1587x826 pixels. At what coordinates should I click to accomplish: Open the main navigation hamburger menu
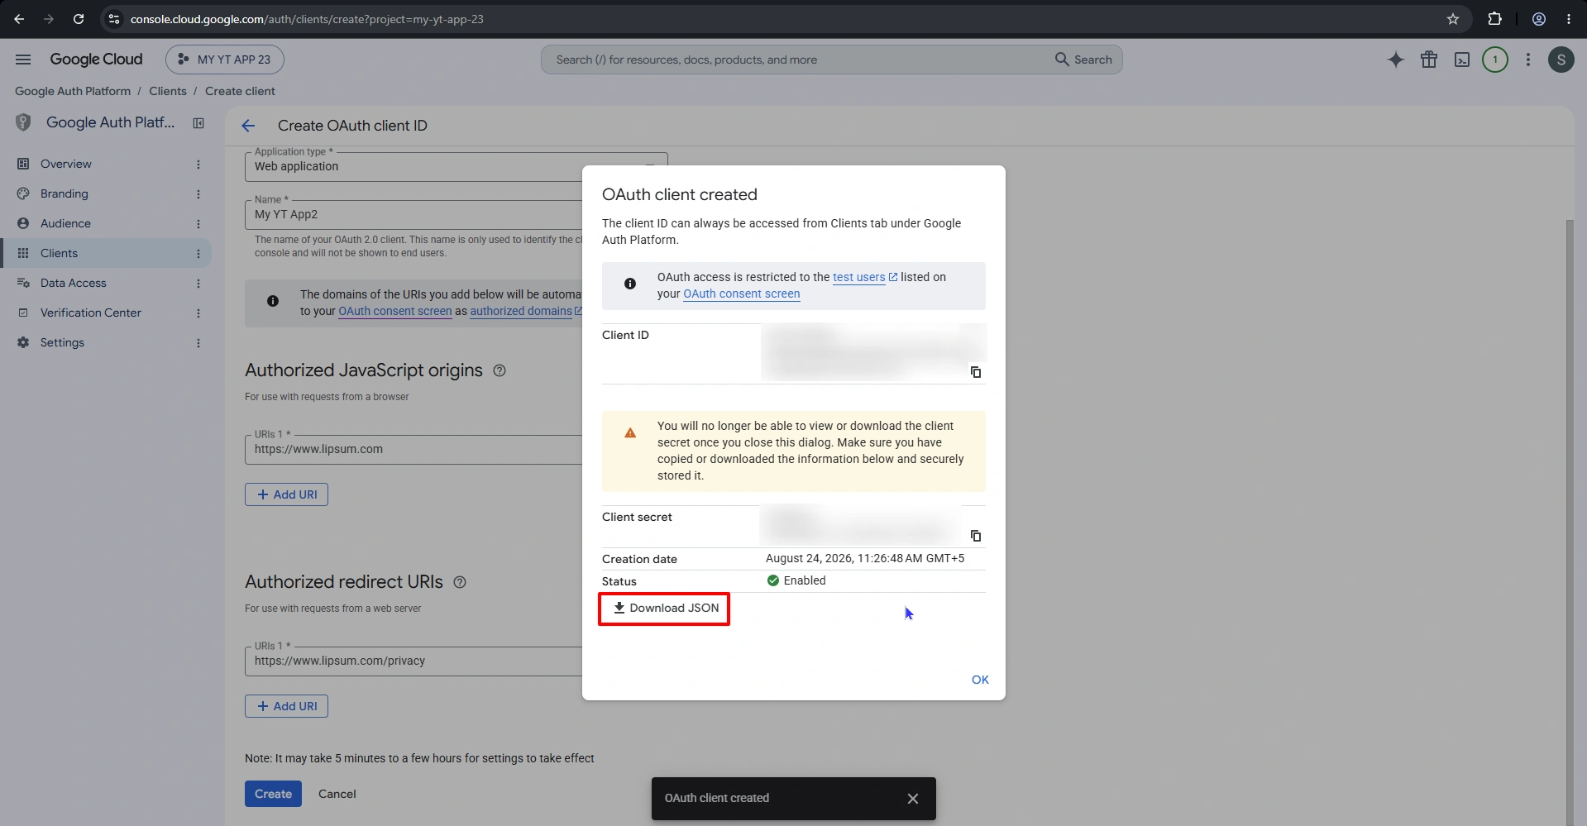point(23,60)
